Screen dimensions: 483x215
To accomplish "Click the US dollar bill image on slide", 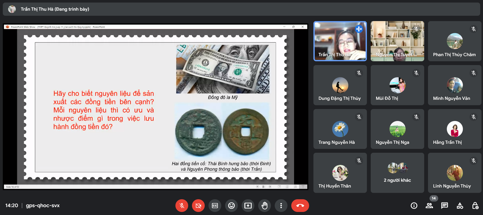I will 223,69.
